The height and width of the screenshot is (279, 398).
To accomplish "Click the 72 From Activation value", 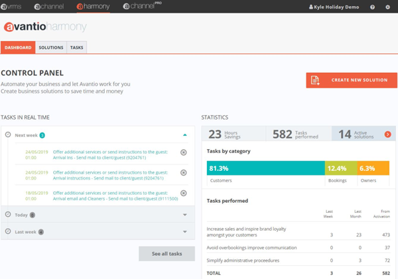I will pos(387,260).
